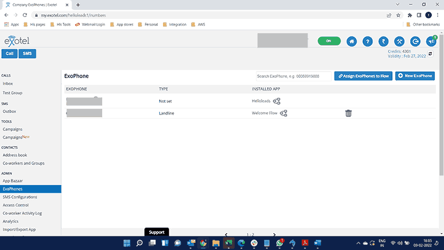Open a new browser tab with plus
Viewport: 444px width, 250px height.
click(x=78, y=5)
